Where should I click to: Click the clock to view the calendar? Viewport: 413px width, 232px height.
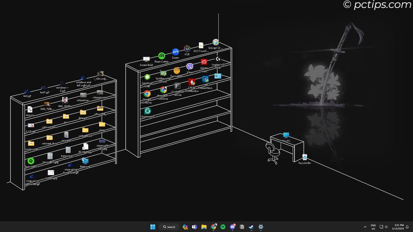coord(399,227)
